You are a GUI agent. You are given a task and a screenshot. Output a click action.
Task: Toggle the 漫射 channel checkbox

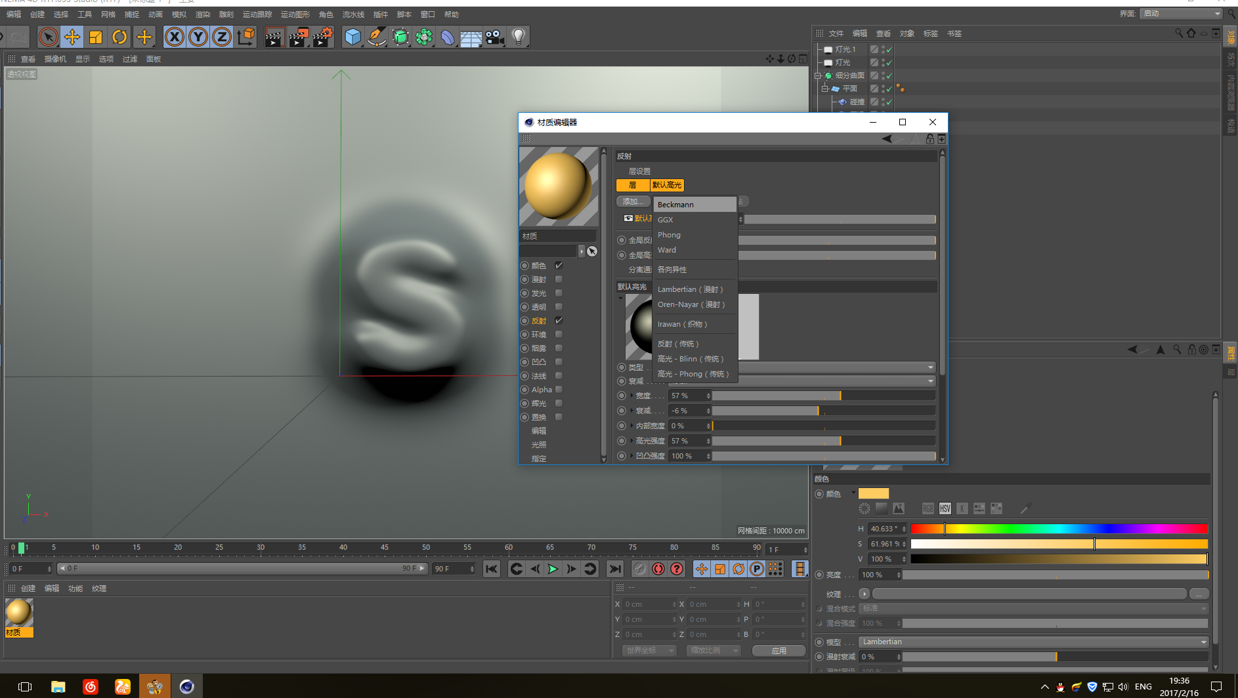point(559,279)
